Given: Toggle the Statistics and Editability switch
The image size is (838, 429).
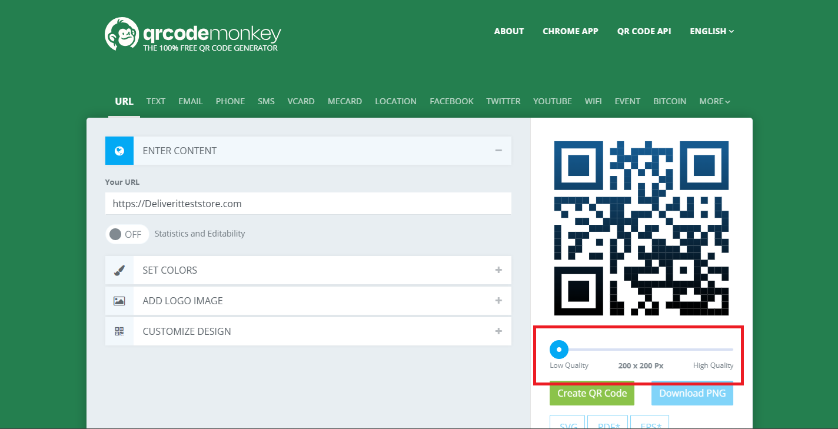Looking at the screenshot, I should click(127, 234).
